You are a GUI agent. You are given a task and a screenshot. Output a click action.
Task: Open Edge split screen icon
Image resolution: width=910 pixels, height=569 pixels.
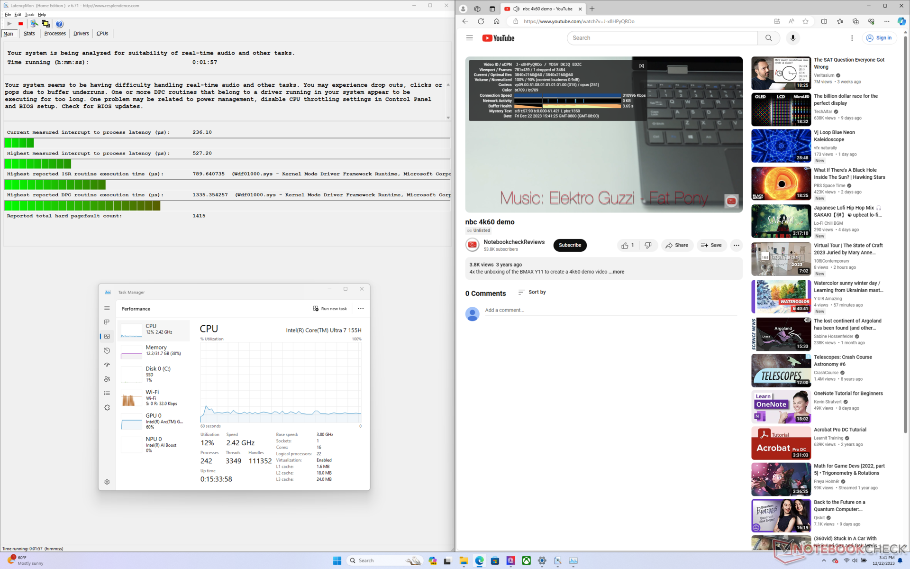point(824,21)
